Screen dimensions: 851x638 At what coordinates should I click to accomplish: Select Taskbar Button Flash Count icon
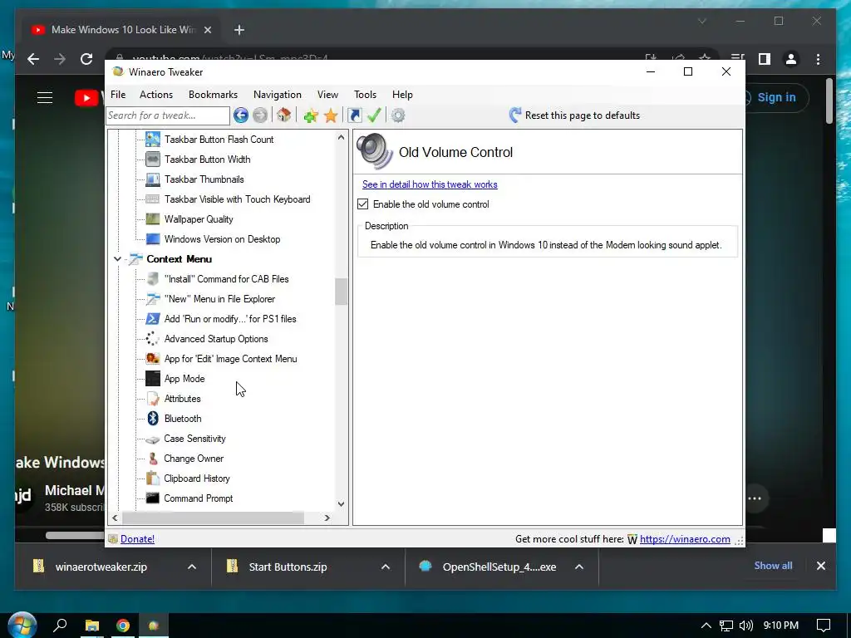pyautogui.click(x=153, y=140)
